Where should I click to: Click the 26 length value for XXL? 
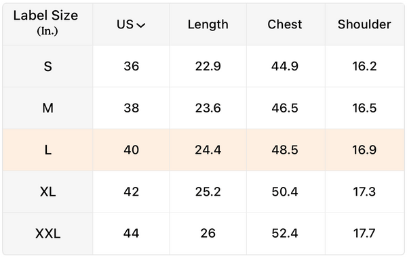coord(208,234)
